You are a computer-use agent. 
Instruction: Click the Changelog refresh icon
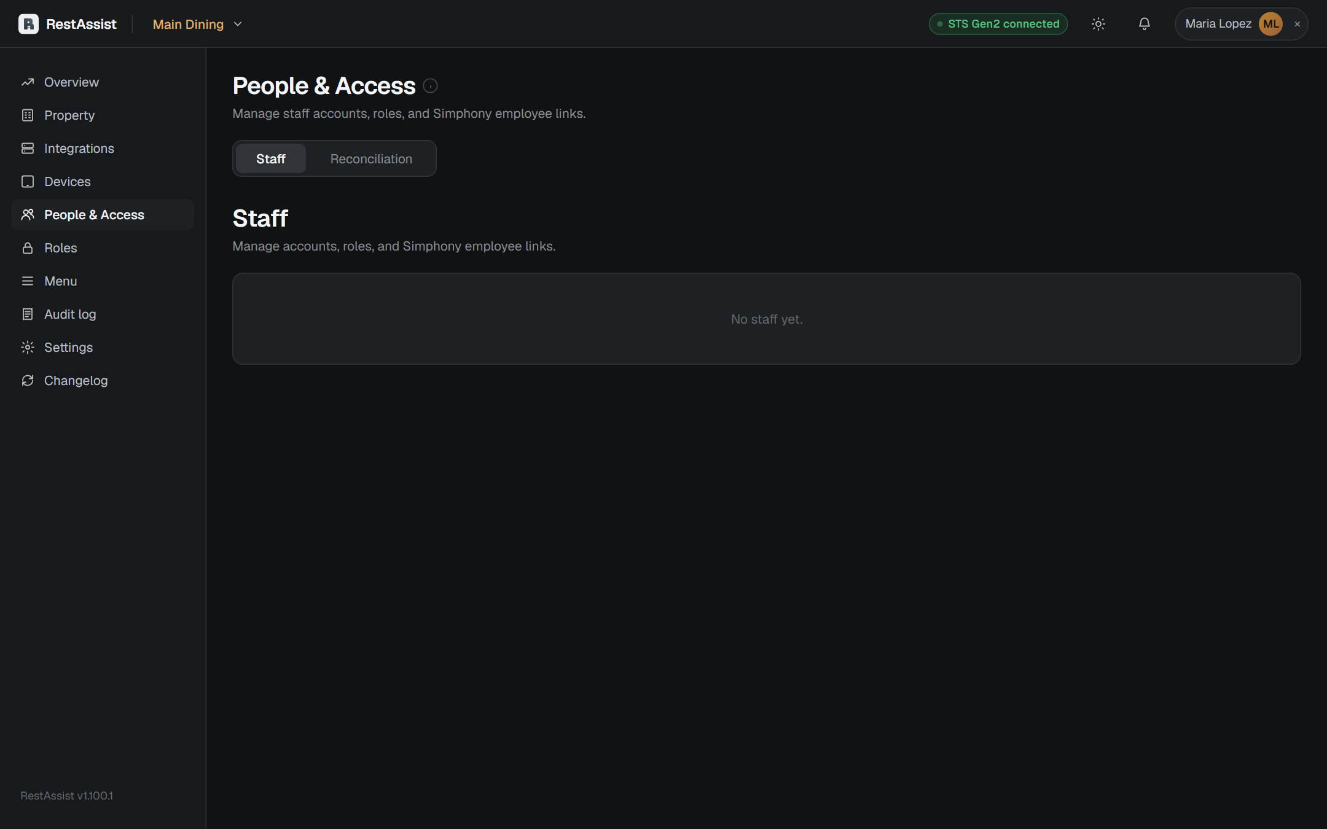[28, 381]
